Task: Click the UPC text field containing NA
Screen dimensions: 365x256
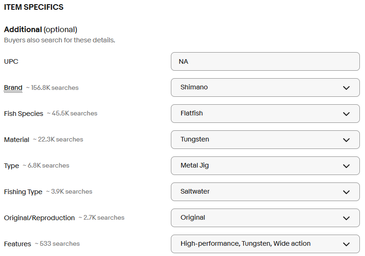Action: (265, 61)
